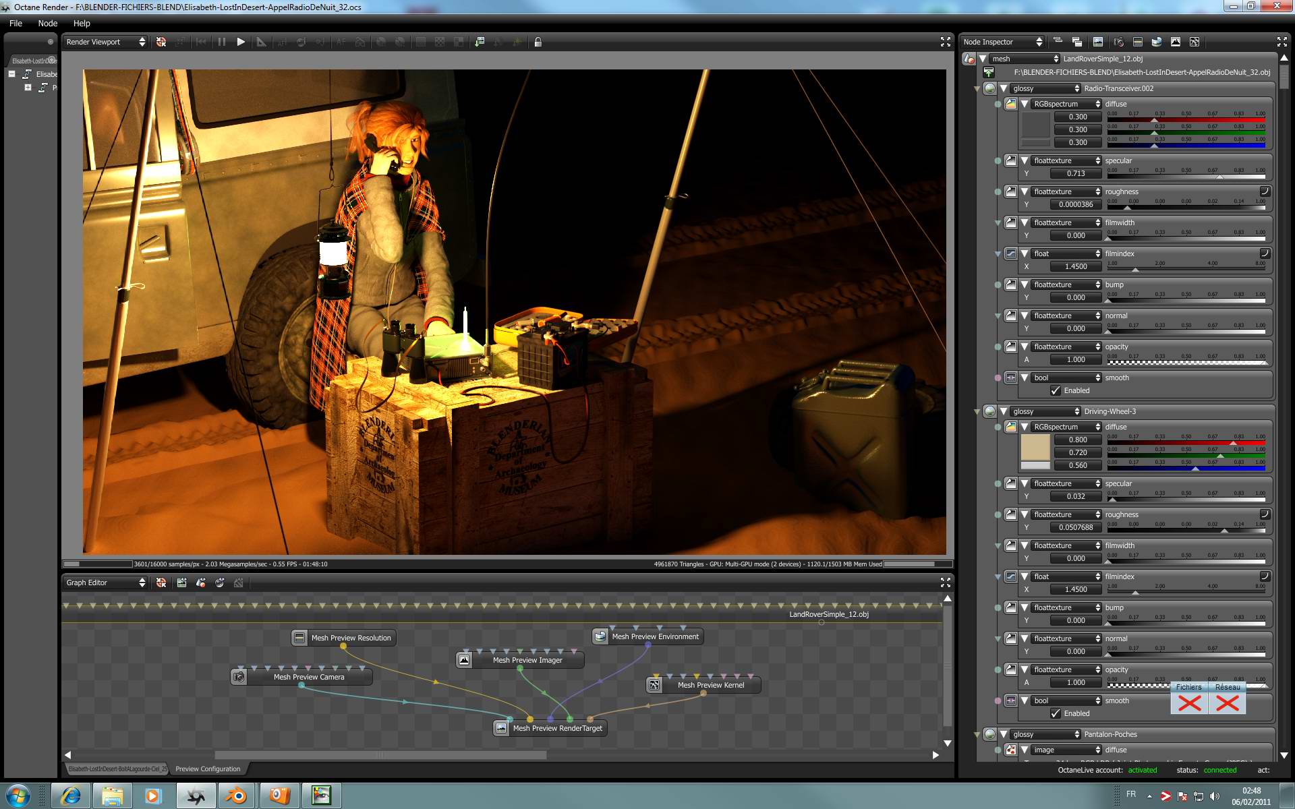Maximize the Render Viewport panel
Image resolution: width=1295 pixels, height=809 pixels.
click(945, 42)
